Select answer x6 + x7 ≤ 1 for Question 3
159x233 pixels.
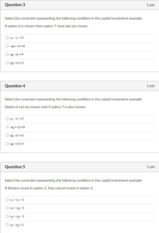point(7,62)
